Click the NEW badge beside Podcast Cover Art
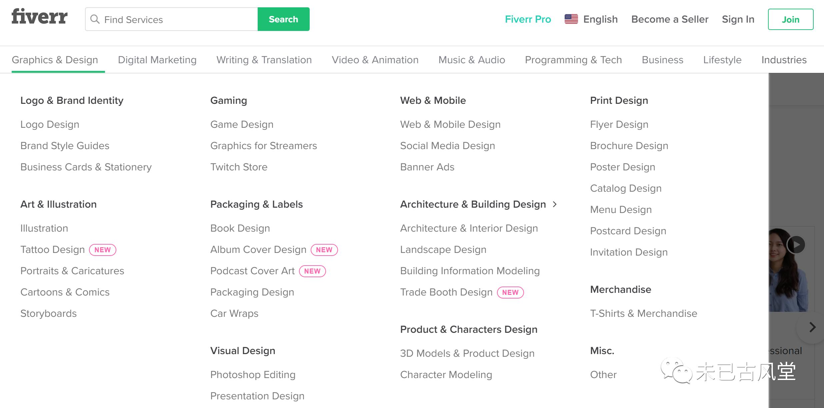 click(x=312, y=271)
